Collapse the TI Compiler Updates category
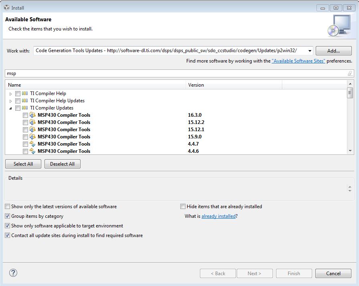Screen dimensions: 359x286 pyautogui.click(x=11, y=108)
